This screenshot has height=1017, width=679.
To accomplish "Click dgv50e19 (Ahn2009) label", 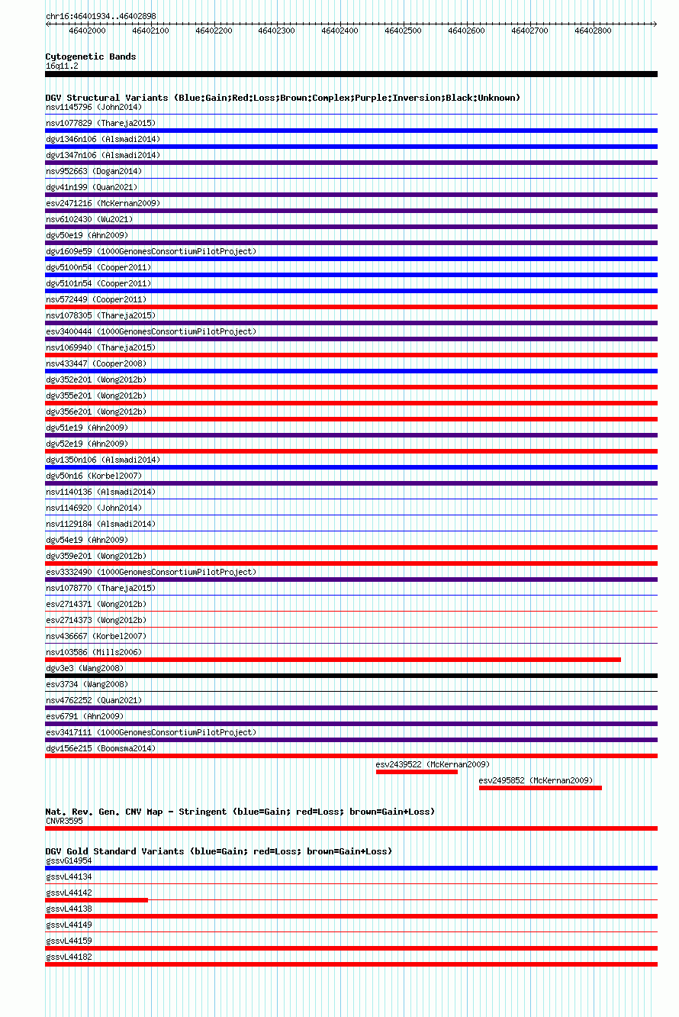I will point(87,235).
